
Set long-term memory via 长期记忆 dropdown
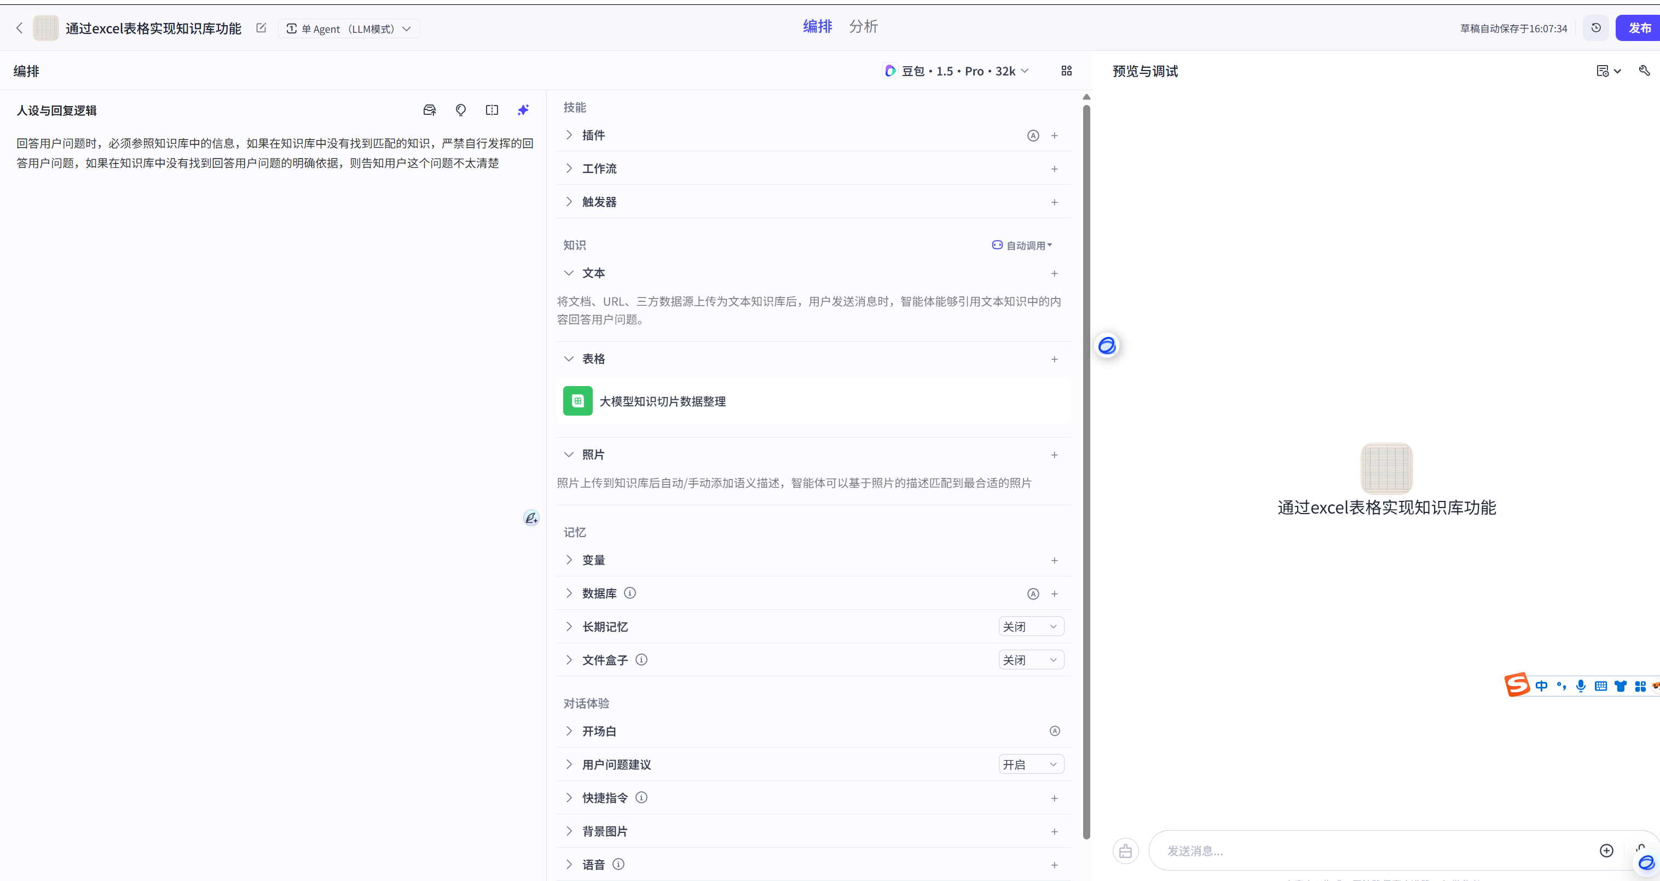pyautogui.click(x=1031, y=627)
